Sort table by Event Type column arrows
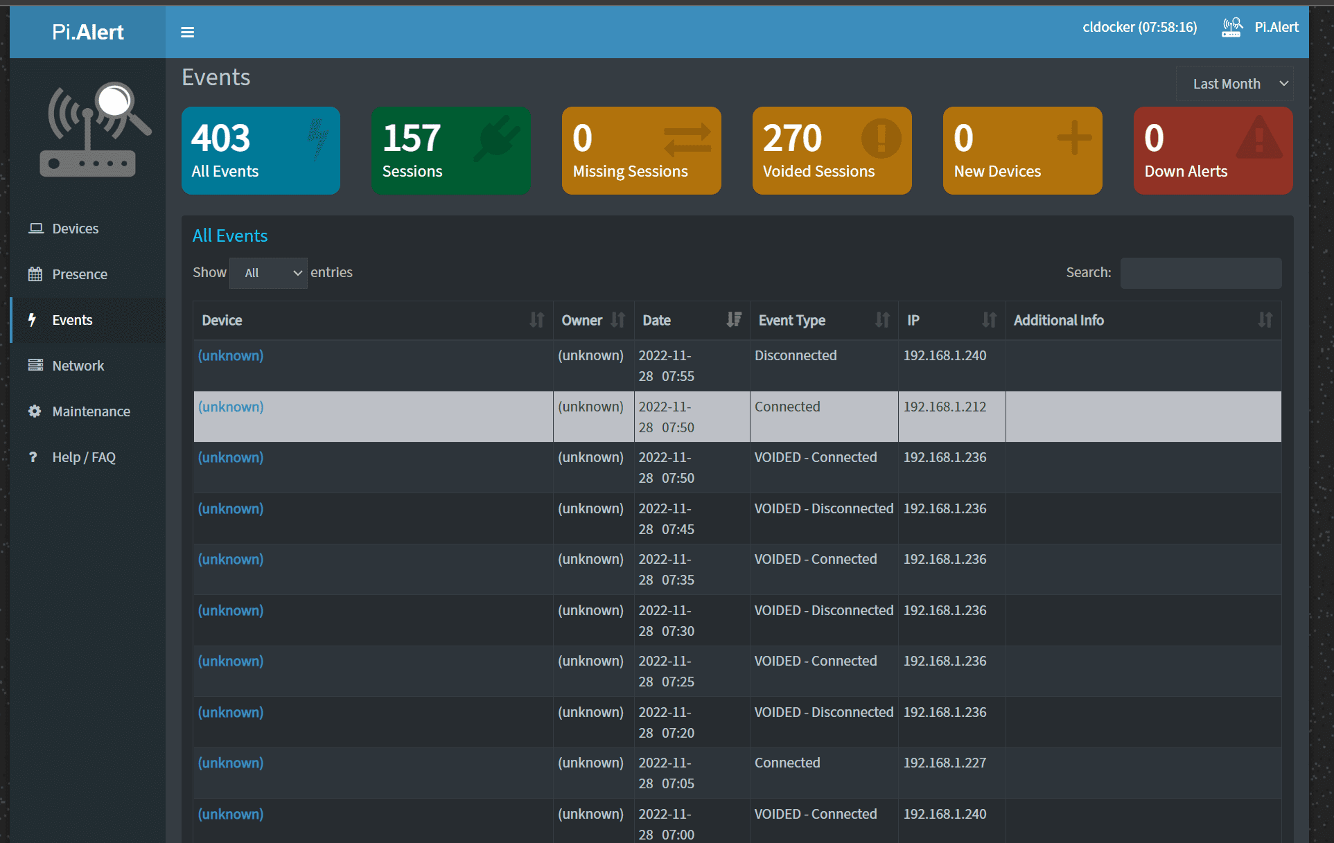The height and width of the screenshot is (843, 1334). click(x=881, y=320)
